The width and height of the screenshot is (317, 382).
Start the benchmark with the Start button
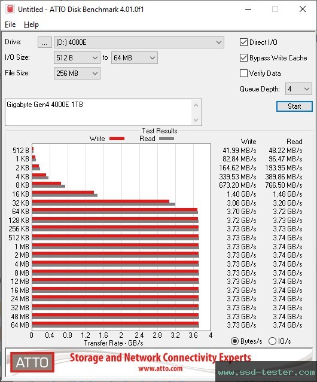pos(294,106)
